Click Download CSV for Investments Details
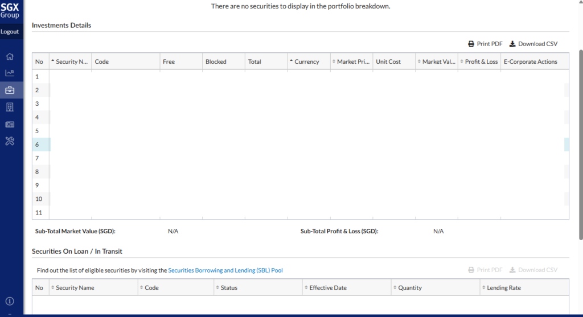This screenshot has height=317, width=583. coord(533,44)
